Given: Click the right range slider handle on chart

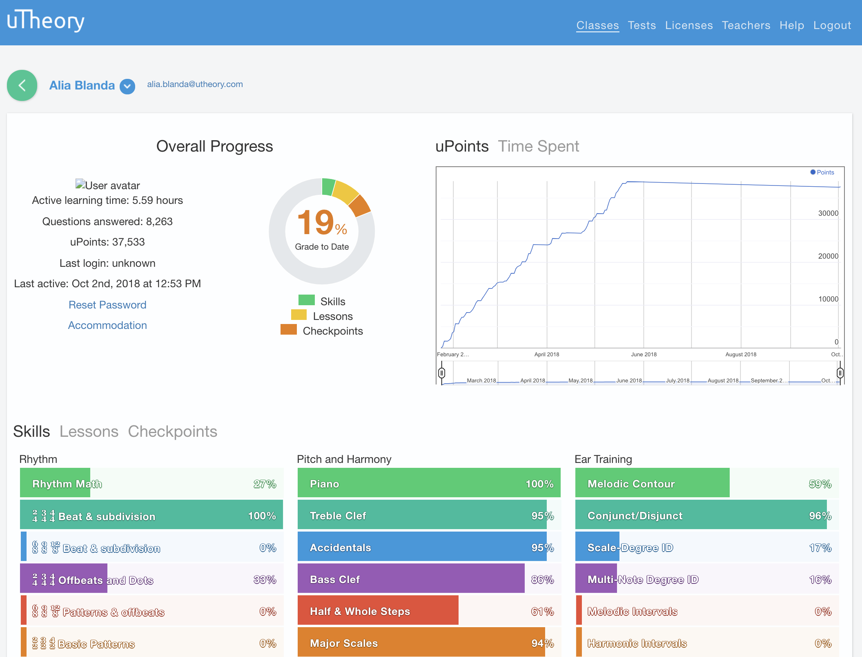Looking at the screenshot, I should coord(840,373).
